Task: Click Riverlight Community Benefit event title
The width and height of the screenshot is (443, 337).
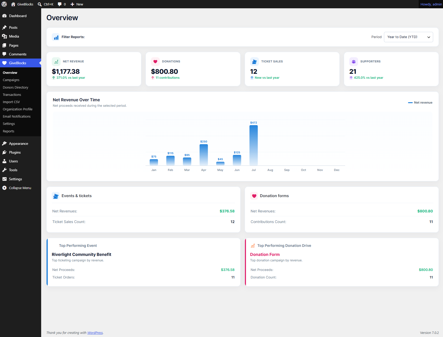Action: click(82, 255)
